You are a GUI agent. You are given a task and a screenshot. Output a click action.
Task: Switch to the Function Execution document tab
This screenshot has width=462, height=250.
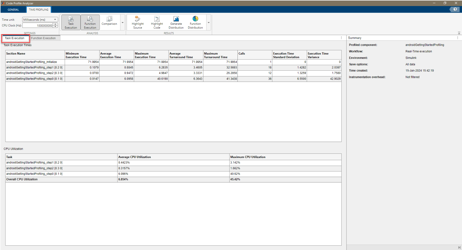pos(43,38)
